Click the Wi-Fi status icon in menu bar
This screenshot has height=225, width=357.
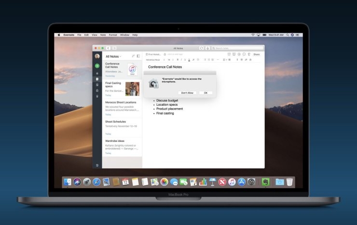coord(253,35)
